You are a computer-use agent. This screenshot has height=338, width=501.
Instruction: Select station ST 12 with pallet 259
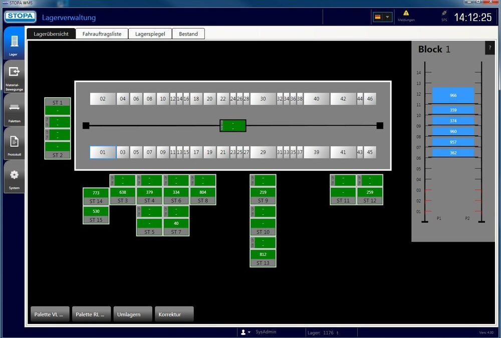click(370, 196)
